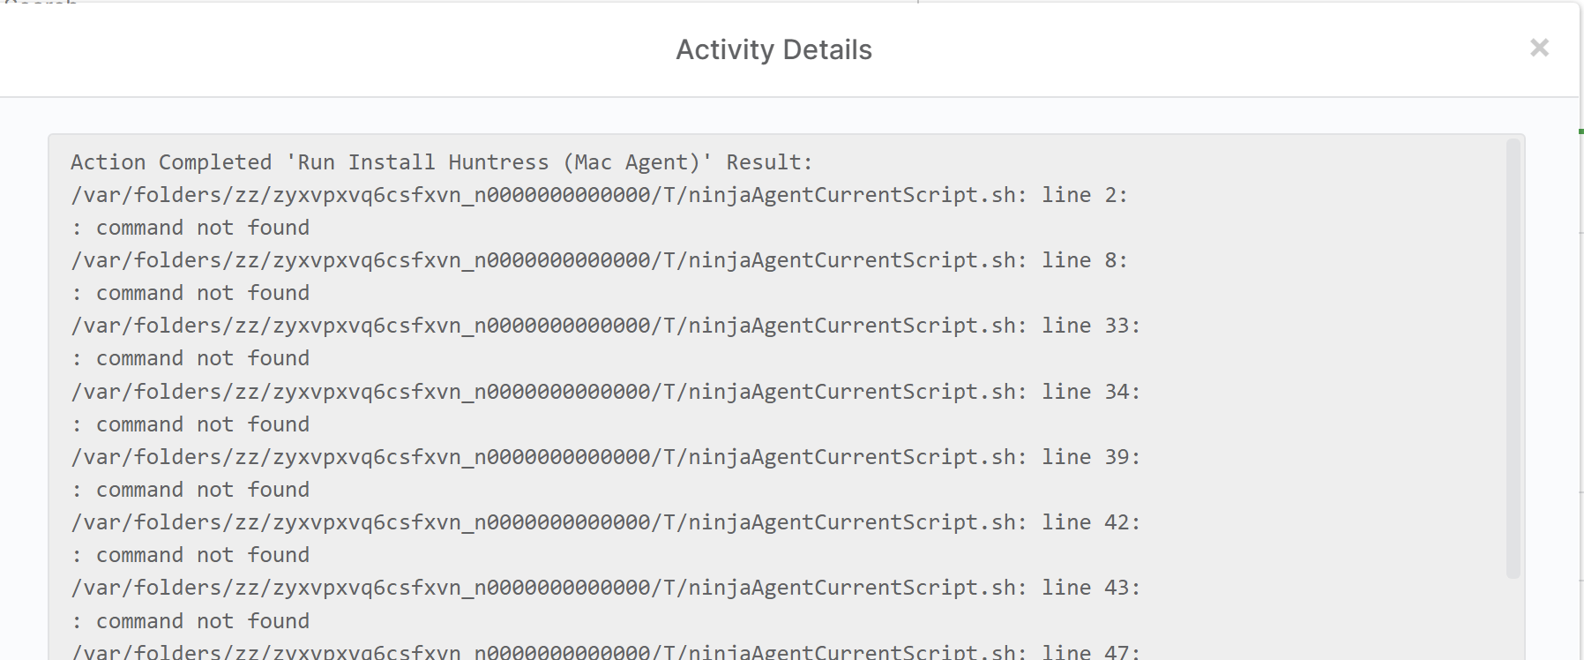Click 'command not found' under line 39 error
This screenshot has height=660, width=1584.
coord(202,490)
